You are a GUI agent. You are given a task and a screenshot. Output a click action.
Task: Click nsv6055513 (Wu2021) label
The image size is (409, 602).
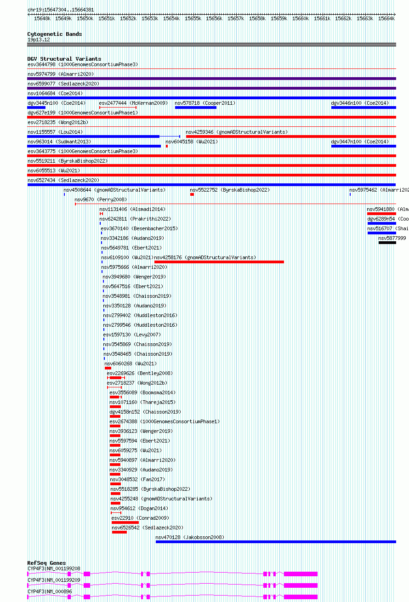(x=54, y=170)
